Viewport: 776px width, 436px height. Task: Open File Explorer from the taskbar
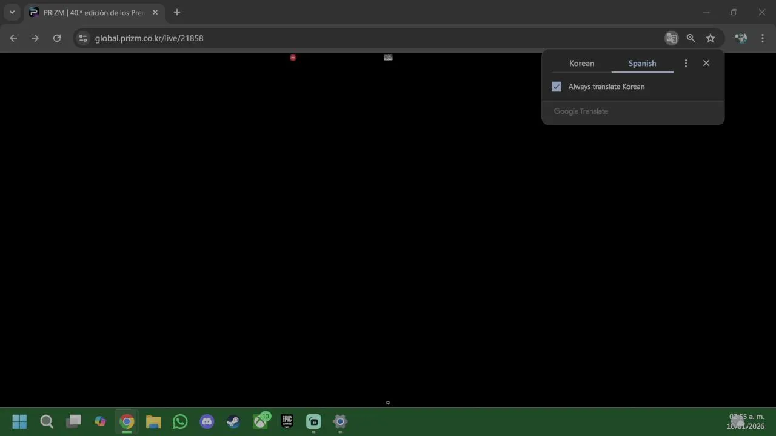(x=153, y=421)
